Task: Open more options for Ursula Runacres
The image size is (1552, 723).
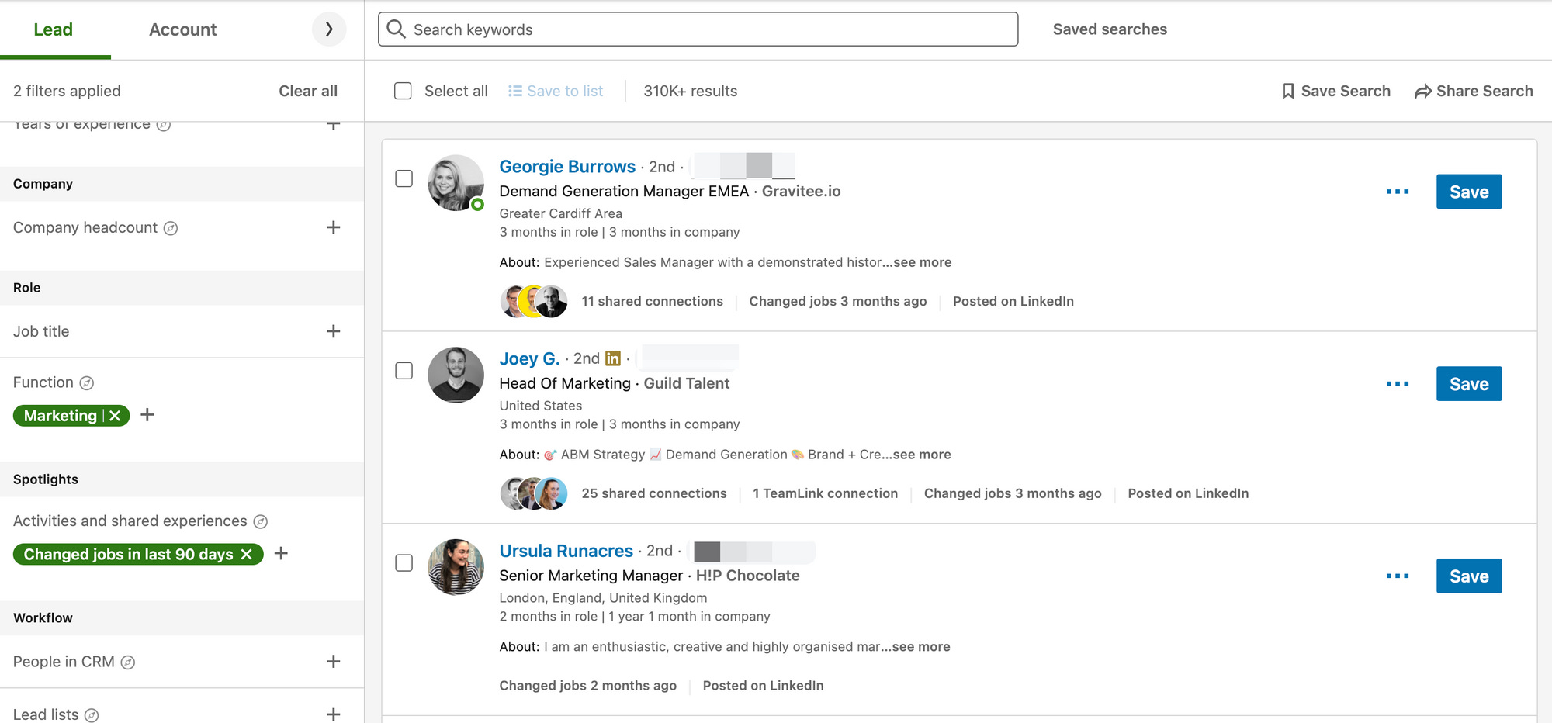Action: (1398, 576)
